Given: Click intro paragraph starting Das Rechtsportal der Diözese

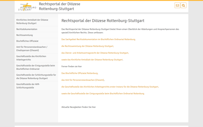Looking at the screenshot, I should pos(120,31).
